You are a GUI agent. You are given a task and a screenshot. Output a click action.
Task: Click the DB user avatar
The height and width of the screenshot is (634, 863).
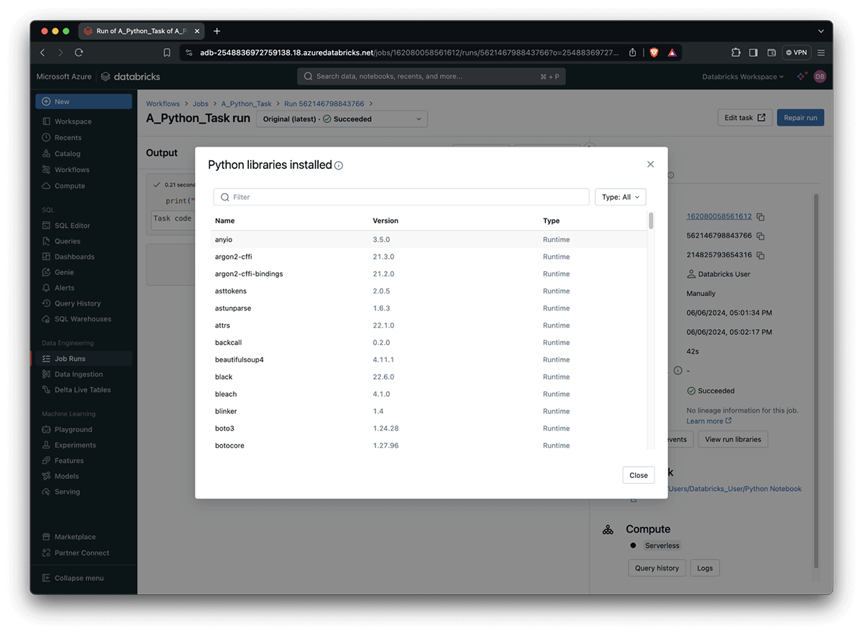(820, 77)
